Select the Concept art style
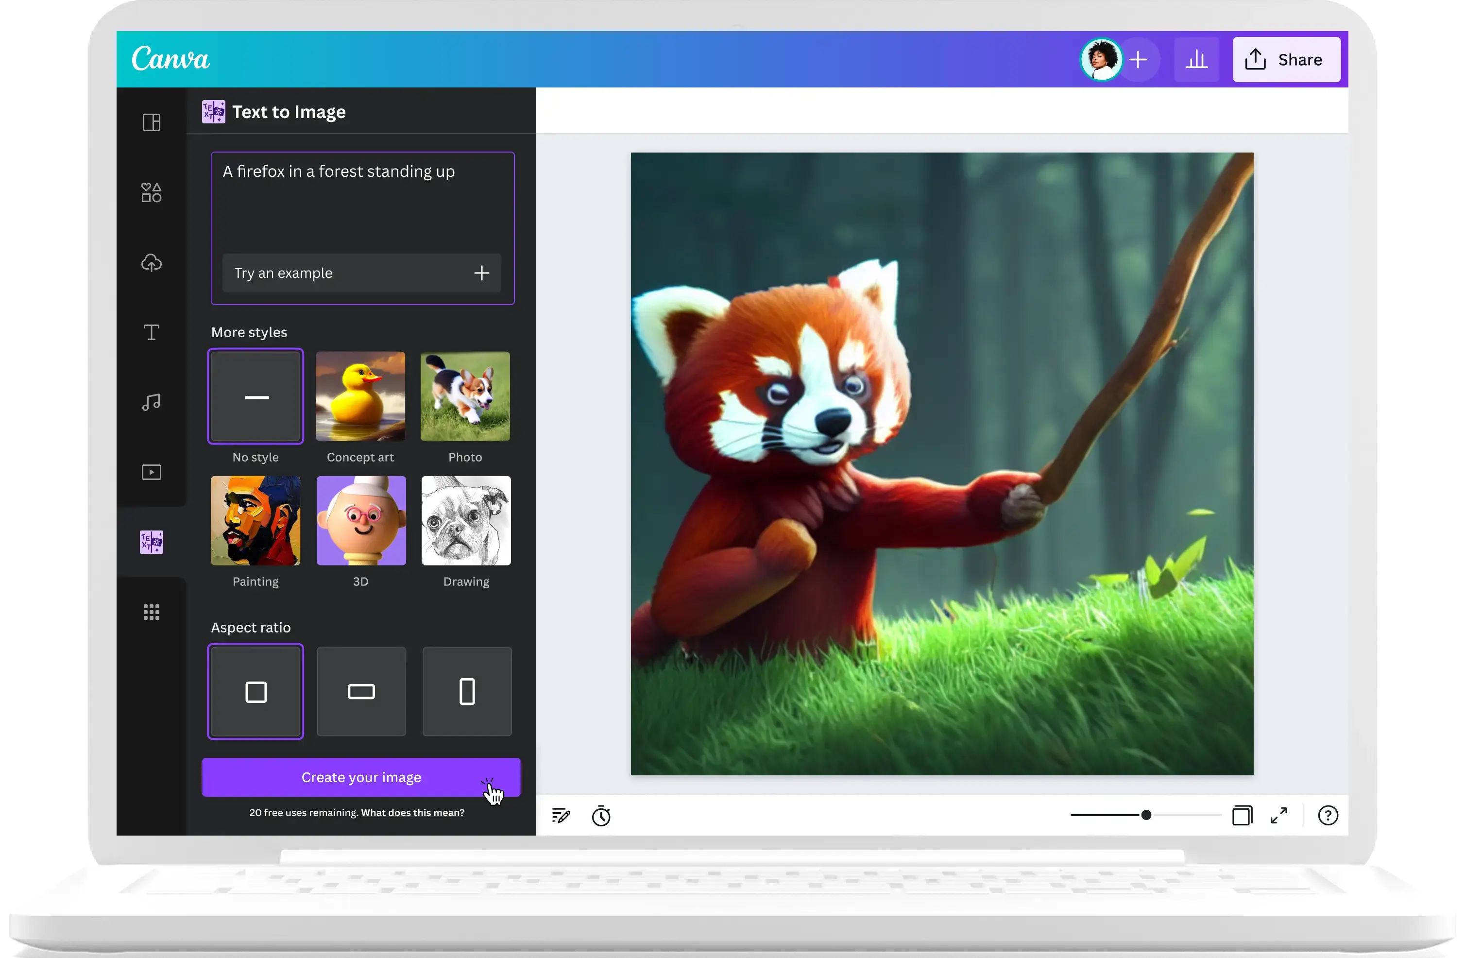This screenshot has height=958, width=1465. (x=361, y=396)
